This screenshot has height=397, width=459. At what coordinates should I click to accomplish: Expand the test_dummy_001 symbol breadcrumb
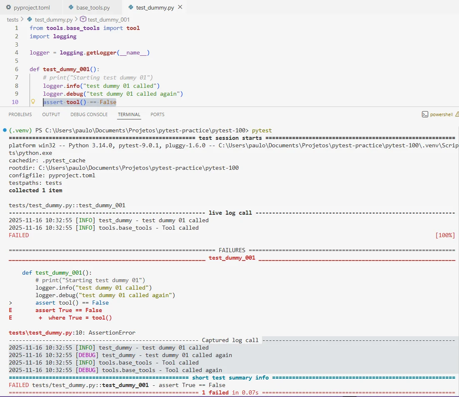[109, 20]
